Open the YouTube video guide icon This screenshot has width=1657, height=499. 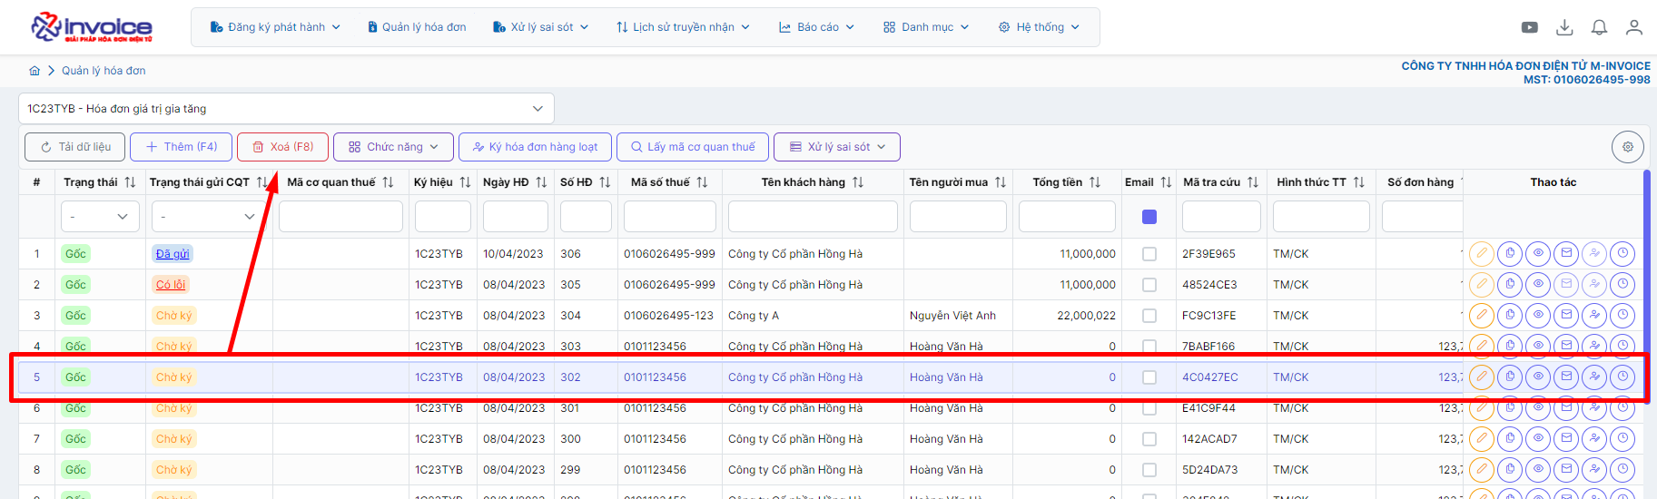[1530, 27]
